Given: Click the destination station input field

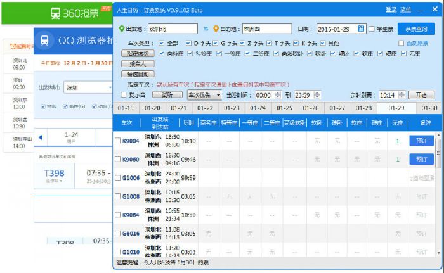Looking at the screenshot, I should coord(267,29).
